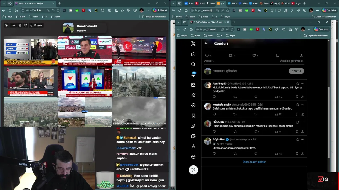Bookmark Afşin Han's reply
339x190 pixels.
297,154
